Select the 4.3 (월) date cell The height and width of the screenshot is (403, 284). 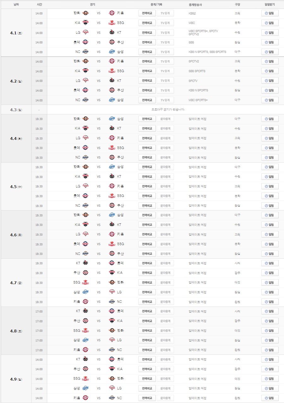pyautogui.click(x=16, y=110)
